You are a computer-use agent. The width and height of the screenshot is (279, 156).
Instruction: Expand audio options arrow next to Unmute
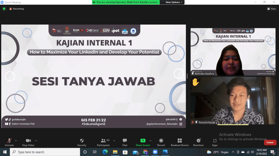[x=16, y=141]
